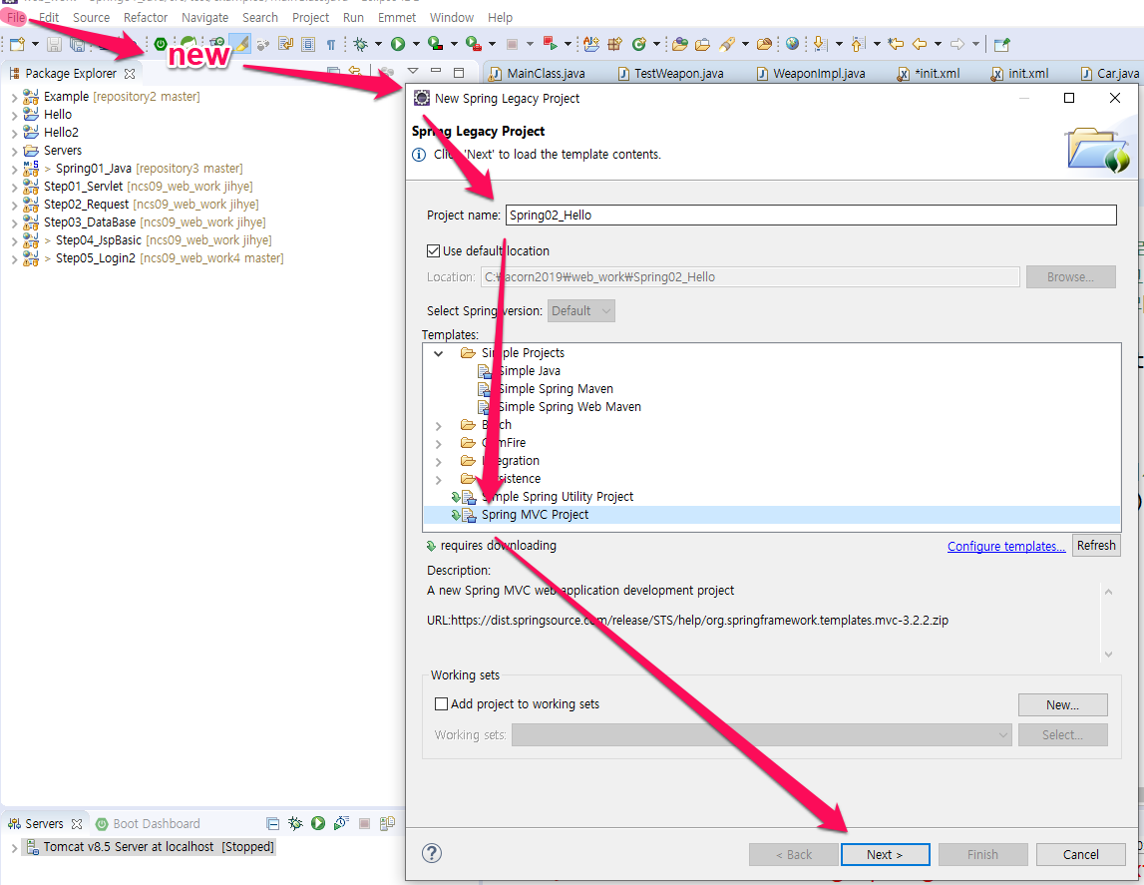Switch to the WeaponImpl.java editor tab

pyautogui.click(x=811, y=73)
